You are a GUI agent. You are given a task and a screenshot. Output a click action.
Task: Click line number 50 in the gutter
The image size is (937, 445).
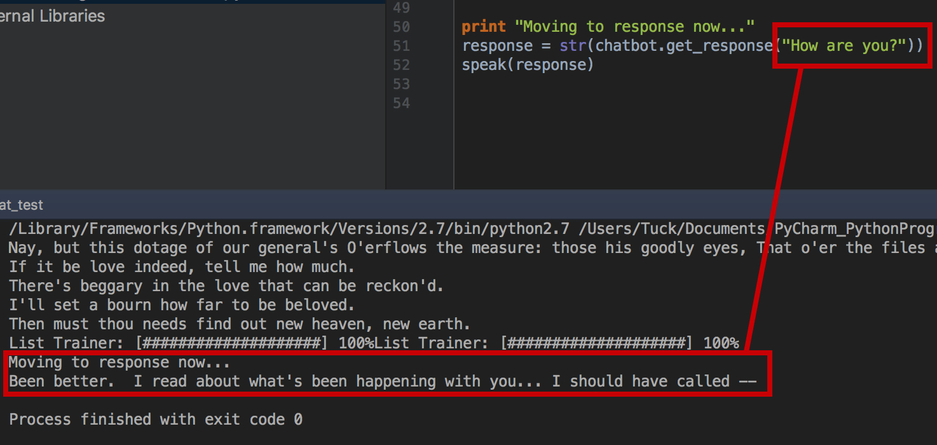pos(402,27)
